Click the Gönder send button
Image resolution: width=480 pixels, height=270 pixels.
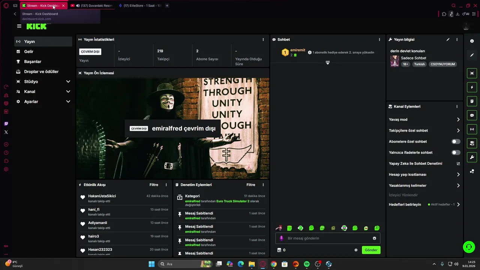371,250
